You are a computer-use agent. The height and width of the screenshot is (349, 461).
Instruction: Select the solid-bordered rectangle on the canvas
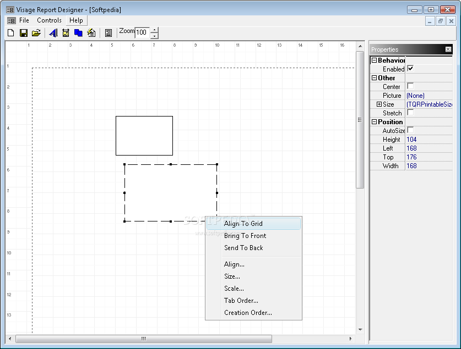tap(144, 136)
